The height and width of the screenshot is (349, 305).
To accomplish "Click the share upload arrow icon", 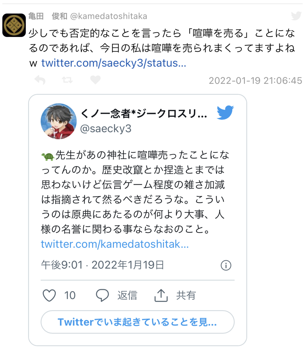I will pyautogui.click(x=161, y=295).
